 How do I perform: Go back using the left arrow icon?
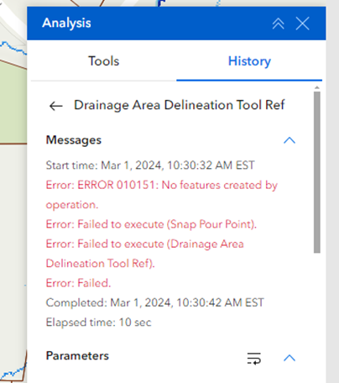point(55,106)
